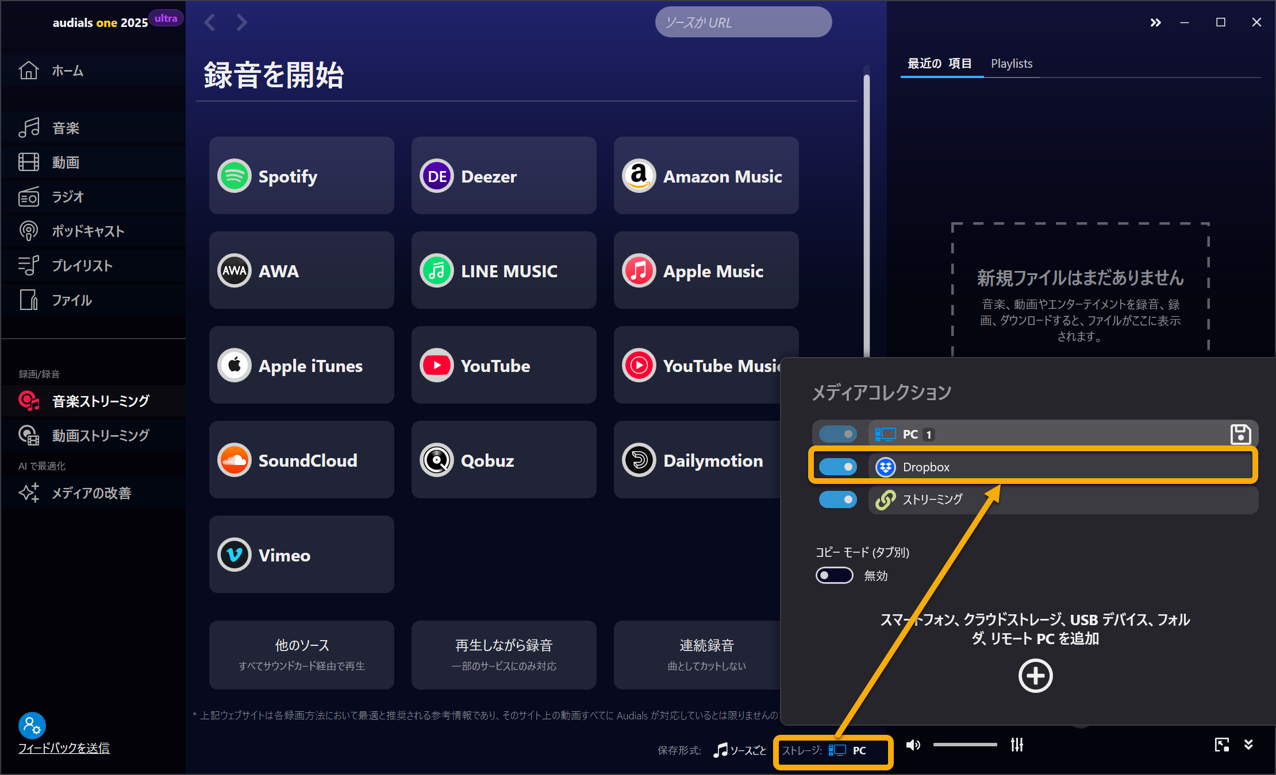
Task: Collapse player with double down chevron
Action: point(1248,745)
